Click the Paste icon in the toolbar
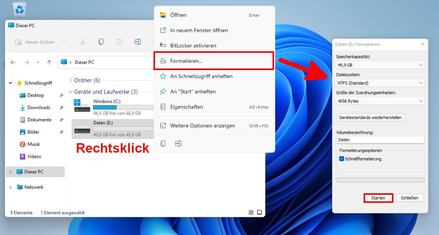The image size is (439, 235). pos(119,42)
